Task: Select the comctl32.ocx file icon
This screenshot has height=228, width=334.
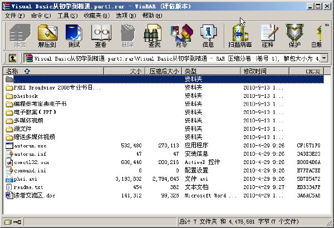Action: point(9,162)
